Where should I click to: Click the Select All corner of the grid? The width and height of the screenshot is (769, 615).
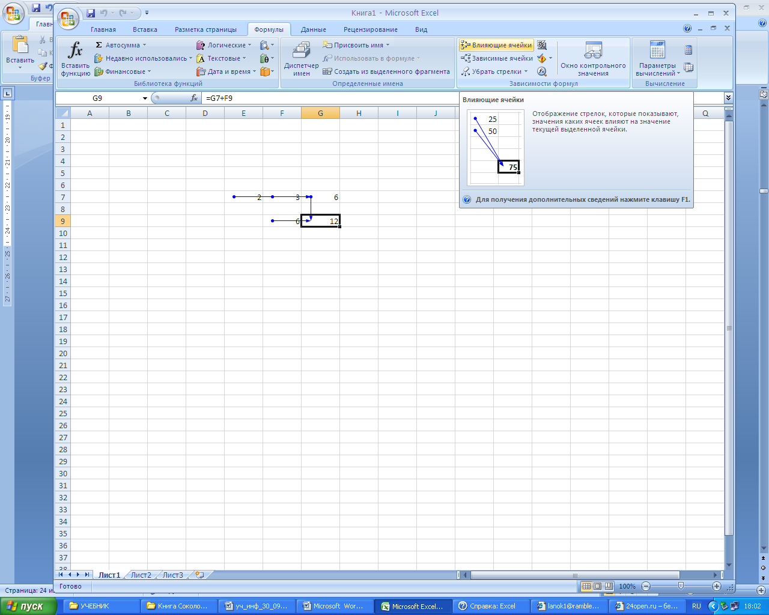point(63,113)
